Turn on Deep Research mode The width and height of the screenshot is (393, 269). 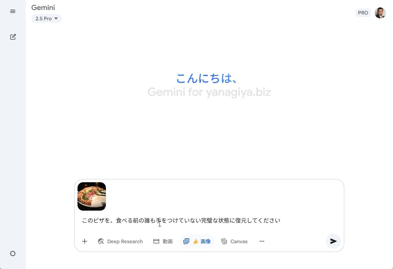[x=120, y=241]
